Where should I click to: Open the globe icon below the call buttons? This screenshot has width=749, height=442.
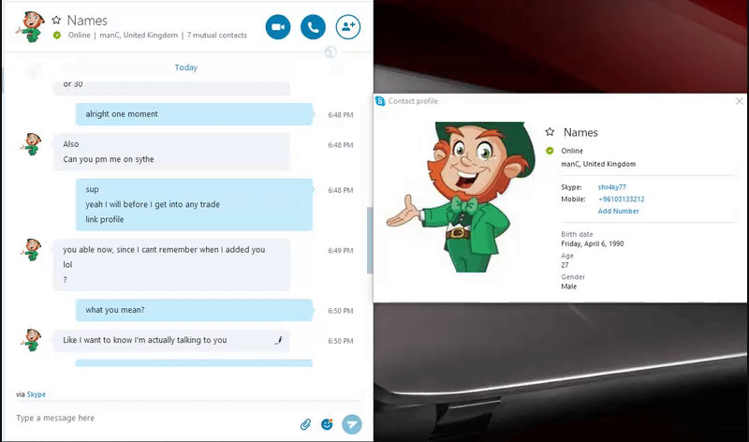click(x=330, y=52)
